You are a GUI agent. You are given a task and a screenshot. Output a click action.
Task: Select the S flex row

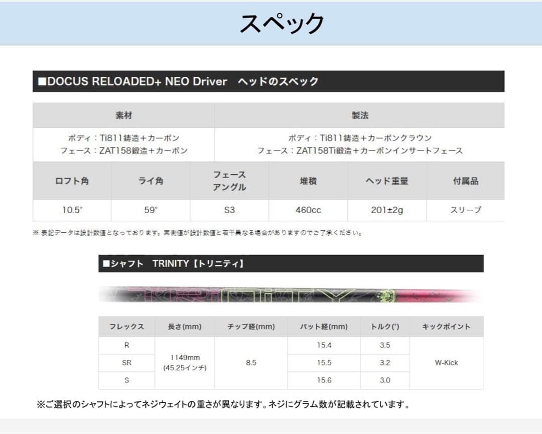[126, 380]
